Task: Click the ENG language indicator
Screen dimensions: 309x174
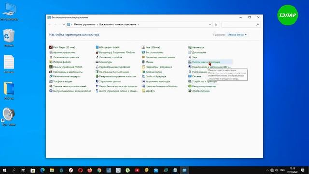Action: click(282, 170)
